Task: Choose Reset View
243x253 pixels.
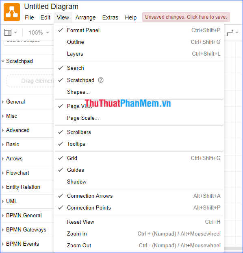Action: 139,222
